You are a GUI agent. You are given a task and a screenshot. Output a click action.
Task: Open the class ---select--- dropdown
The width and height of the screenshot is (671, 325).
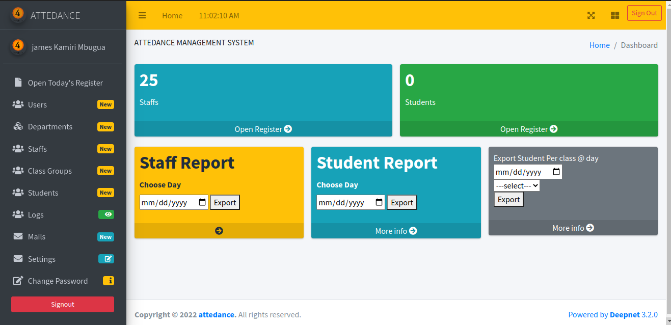click(517, 186)
